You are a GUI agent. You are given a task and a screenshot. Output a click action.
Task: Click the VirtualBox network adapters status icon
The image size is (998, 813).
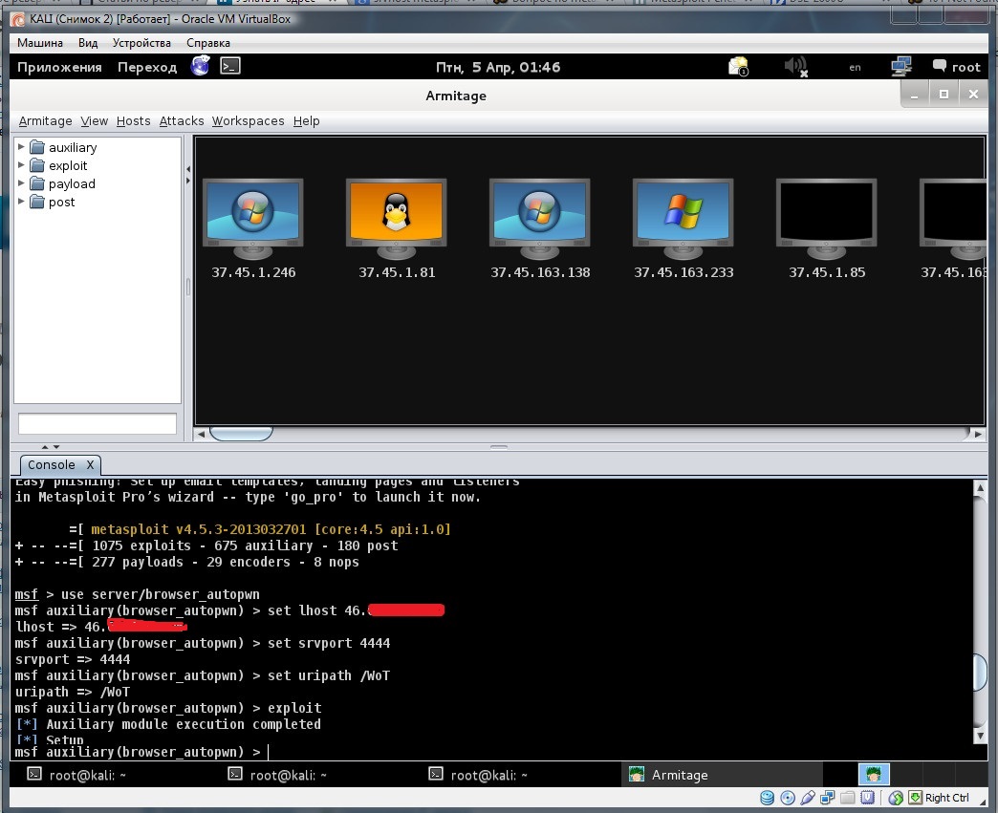pos(828,798)
